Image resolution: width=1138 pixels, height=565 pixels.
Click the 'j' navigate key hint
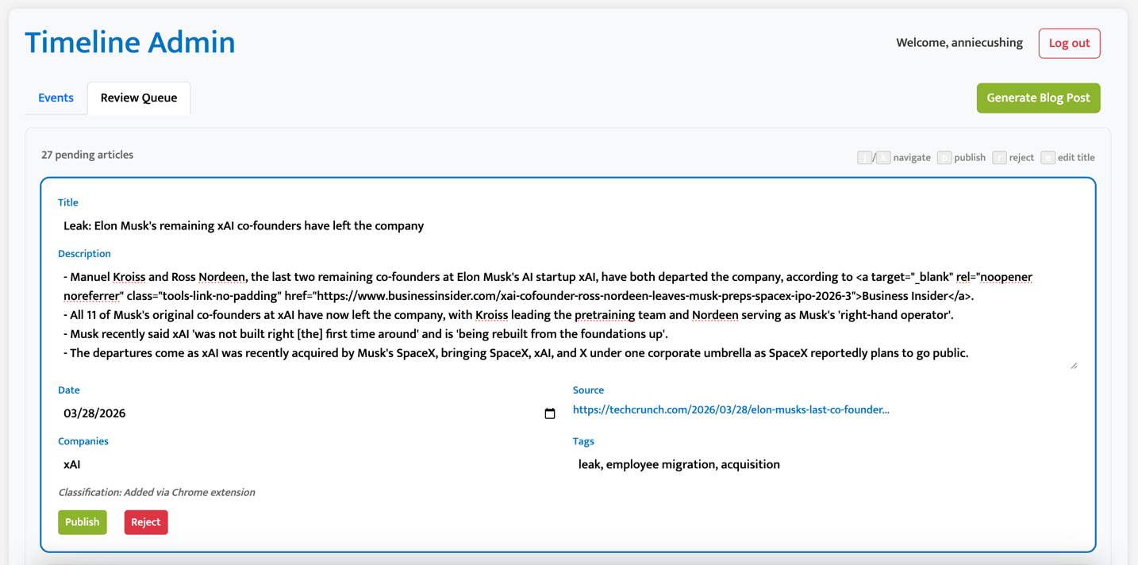tap(864, 158)
